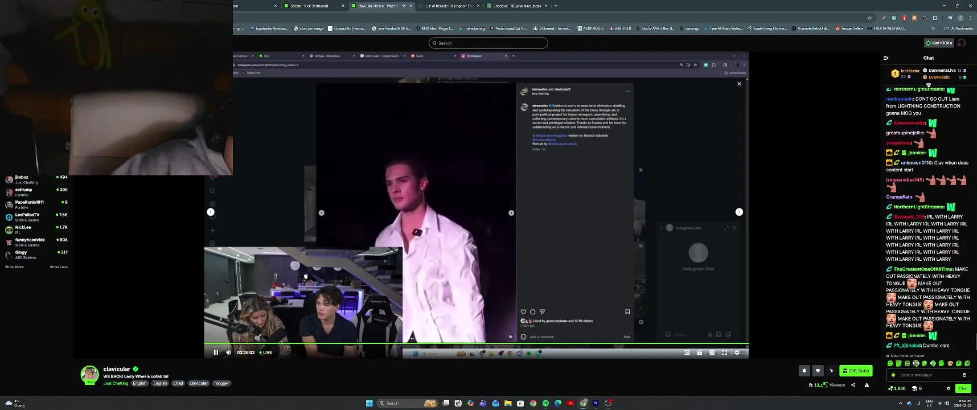Enter fullscreen mode on the player
Viewport: 977px width, 410px height.
tap(724, 352)
